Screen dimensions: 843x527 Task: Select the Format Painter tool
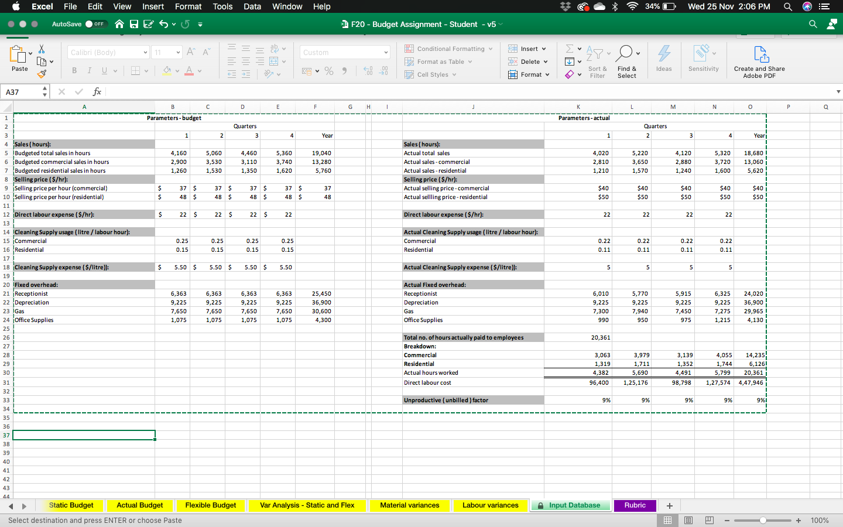43,74
